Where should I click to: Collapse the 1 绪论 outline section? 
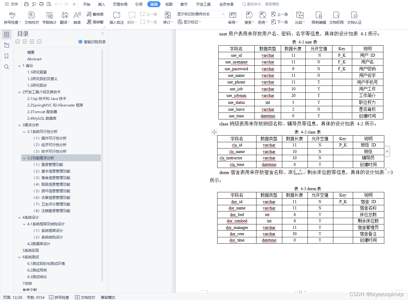(19, 66)
